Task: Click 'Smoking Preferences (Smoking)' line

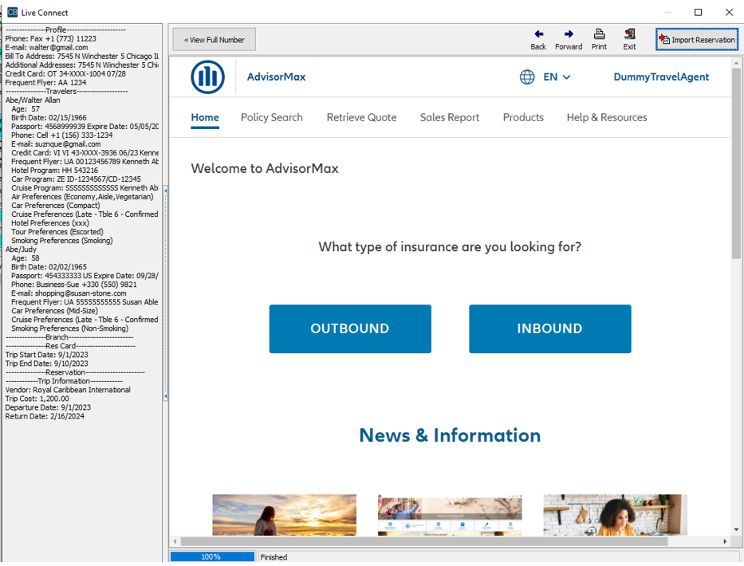Action: tap(62, 241)
